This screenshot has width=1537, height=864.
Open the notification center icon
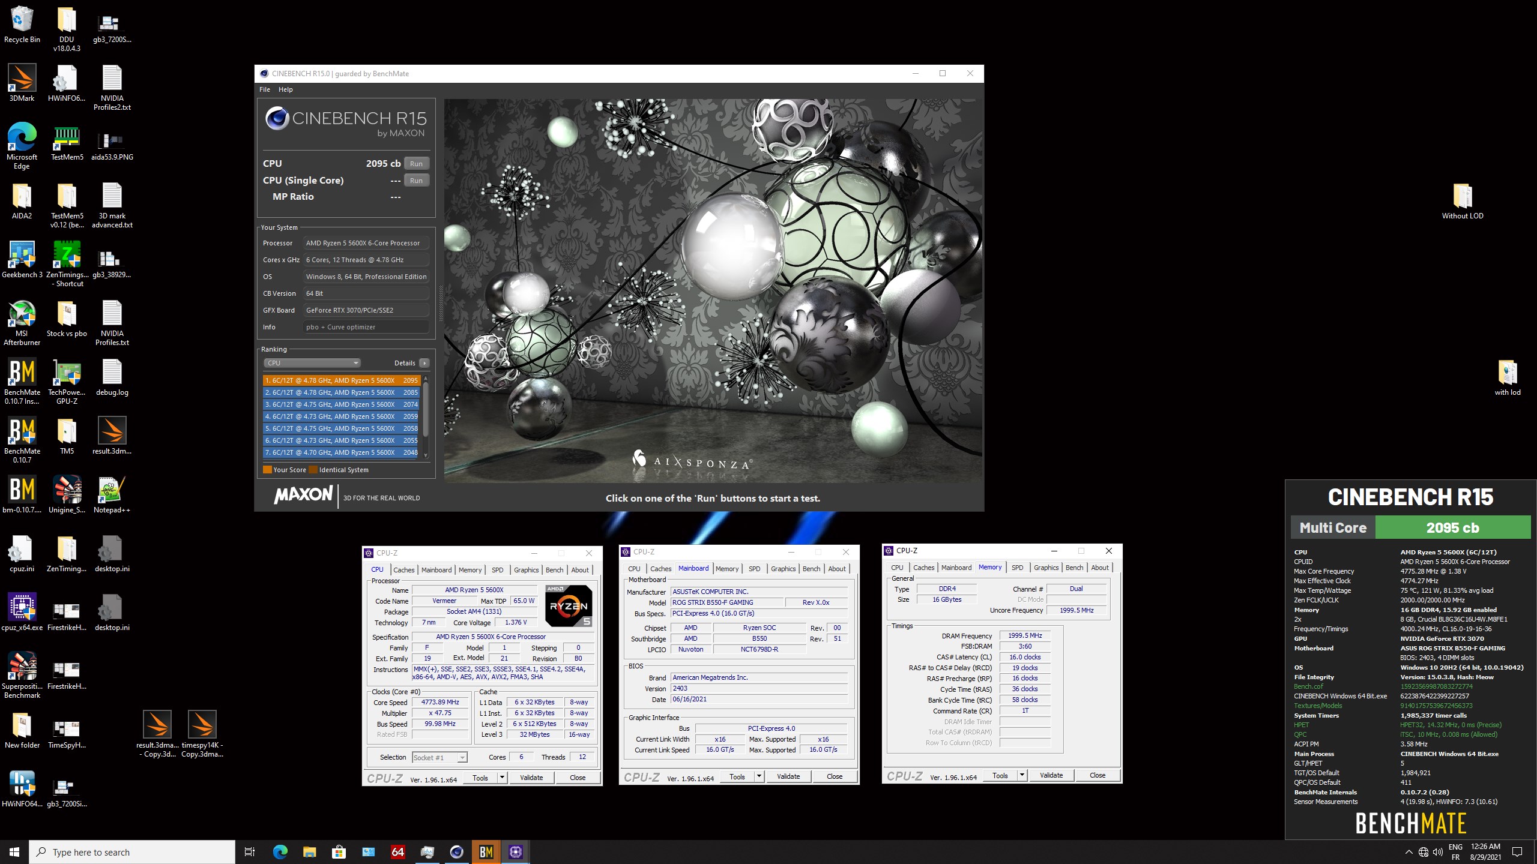click(x=1517, y=852)
